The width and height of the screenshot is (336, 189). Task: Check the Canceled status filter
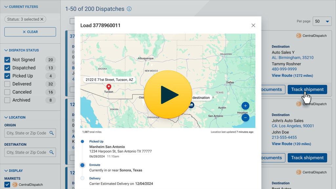coord(7,92)
